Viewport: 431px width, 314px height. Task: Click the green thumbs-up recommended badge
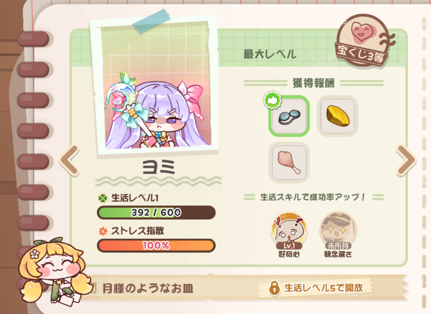coord(272,100)
